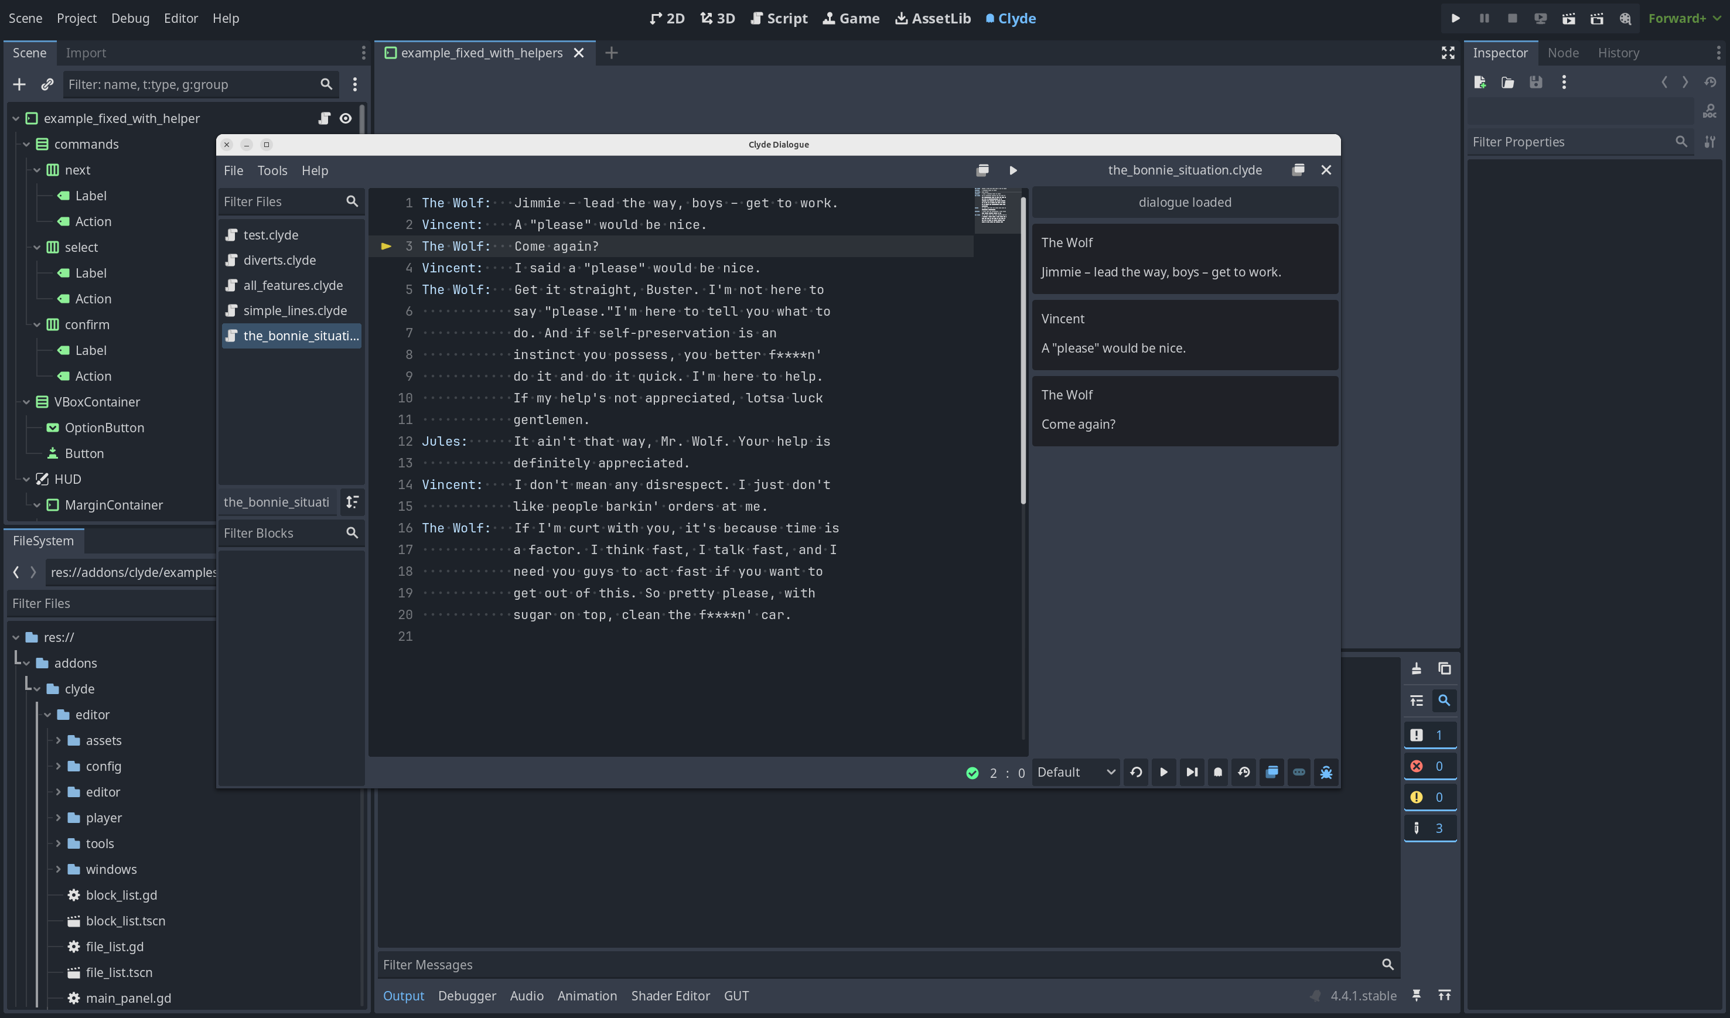Screen dimensions: 1730x1018
Task: Advance dialogue with the skip-next icon
Action: [1192, 772]
